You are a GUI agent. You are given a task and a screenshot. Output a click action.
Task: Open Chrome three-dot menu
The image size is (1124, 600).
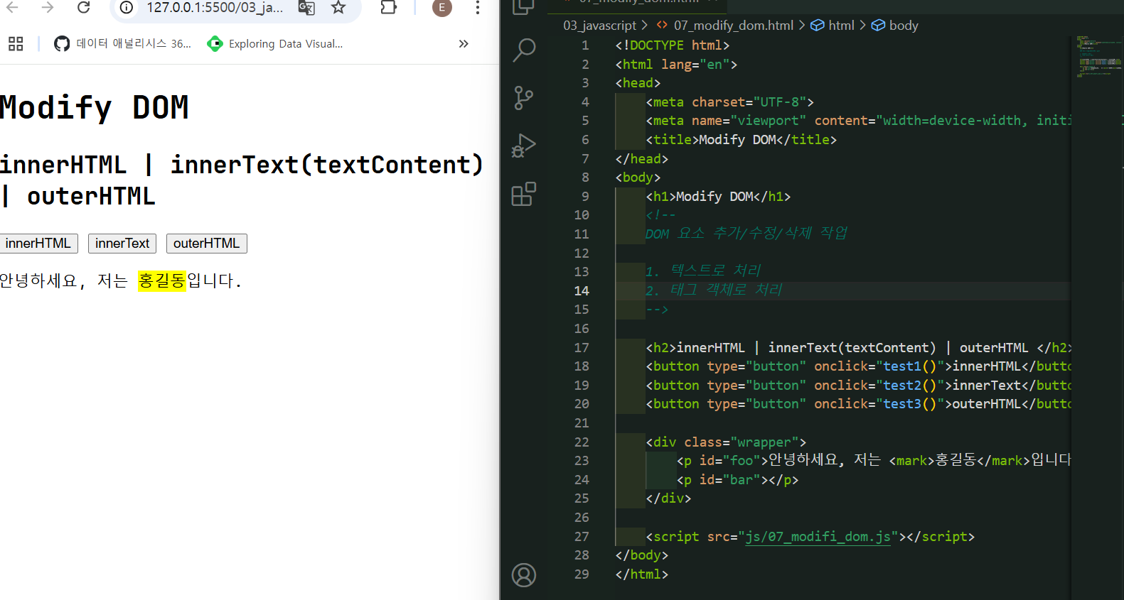[478, 8]
